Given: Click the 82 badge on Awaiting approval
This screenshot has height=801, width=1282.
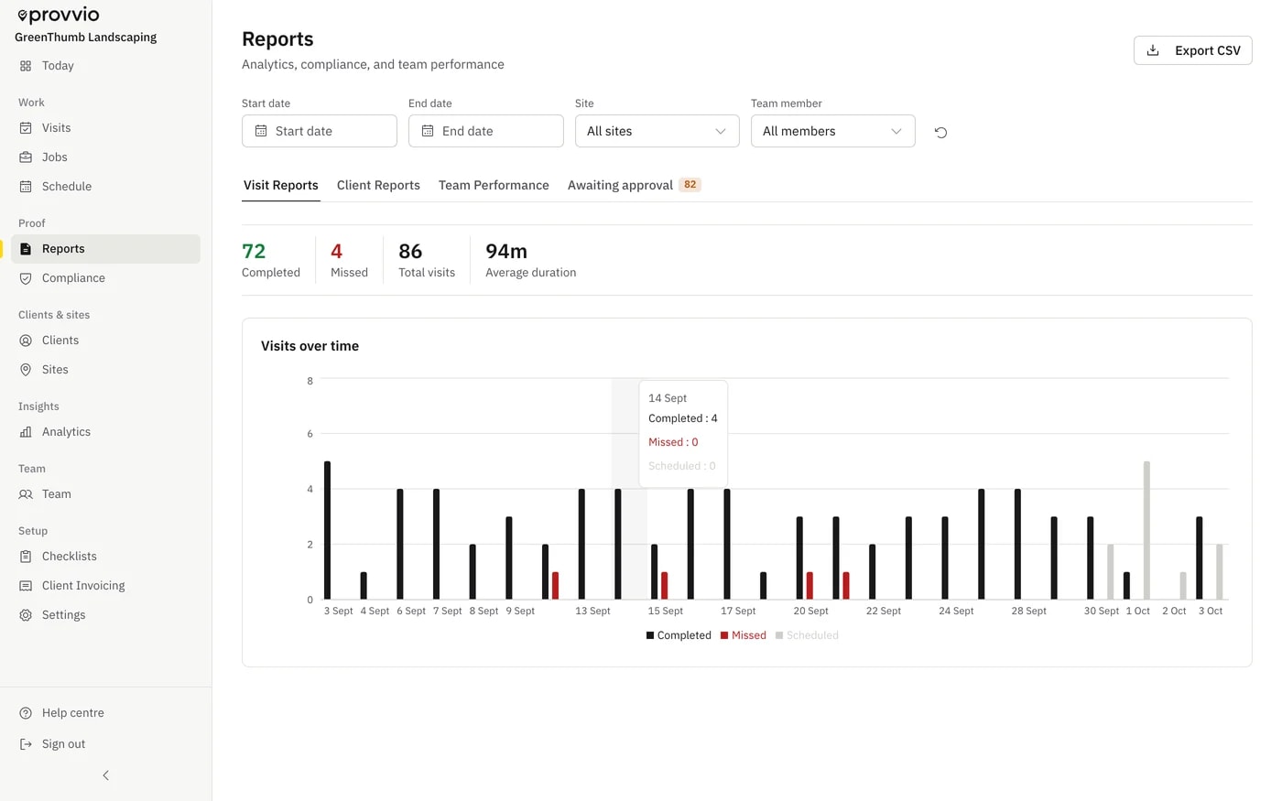Looking at the screenshot, I should [690, 185].
